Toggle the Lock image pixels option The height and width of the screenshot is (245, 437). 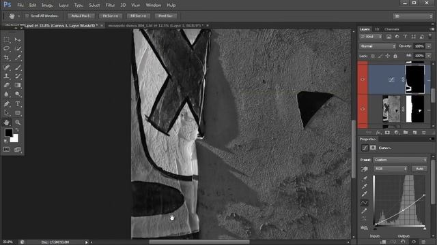(x=380, y=56)
